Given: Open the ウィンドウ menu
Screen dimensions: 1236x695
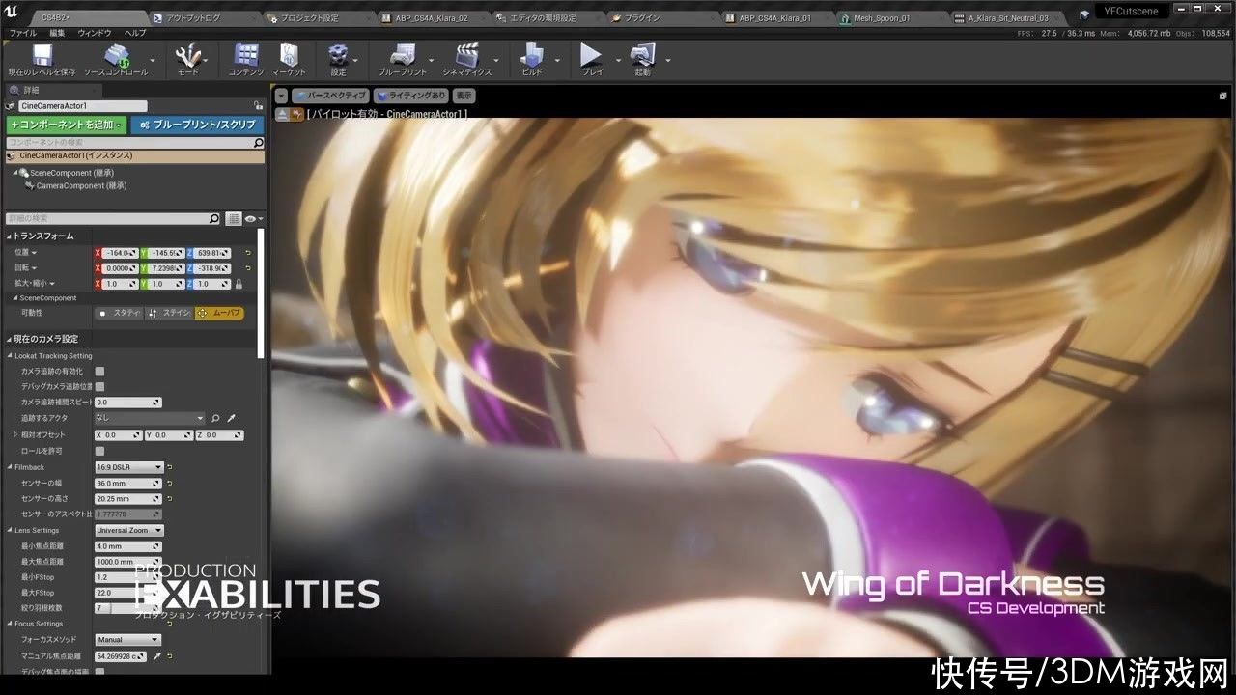Looking at the screenshot, I should (95, 33).
